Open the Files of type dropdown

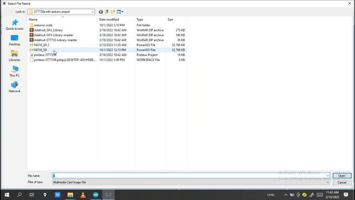191,182
